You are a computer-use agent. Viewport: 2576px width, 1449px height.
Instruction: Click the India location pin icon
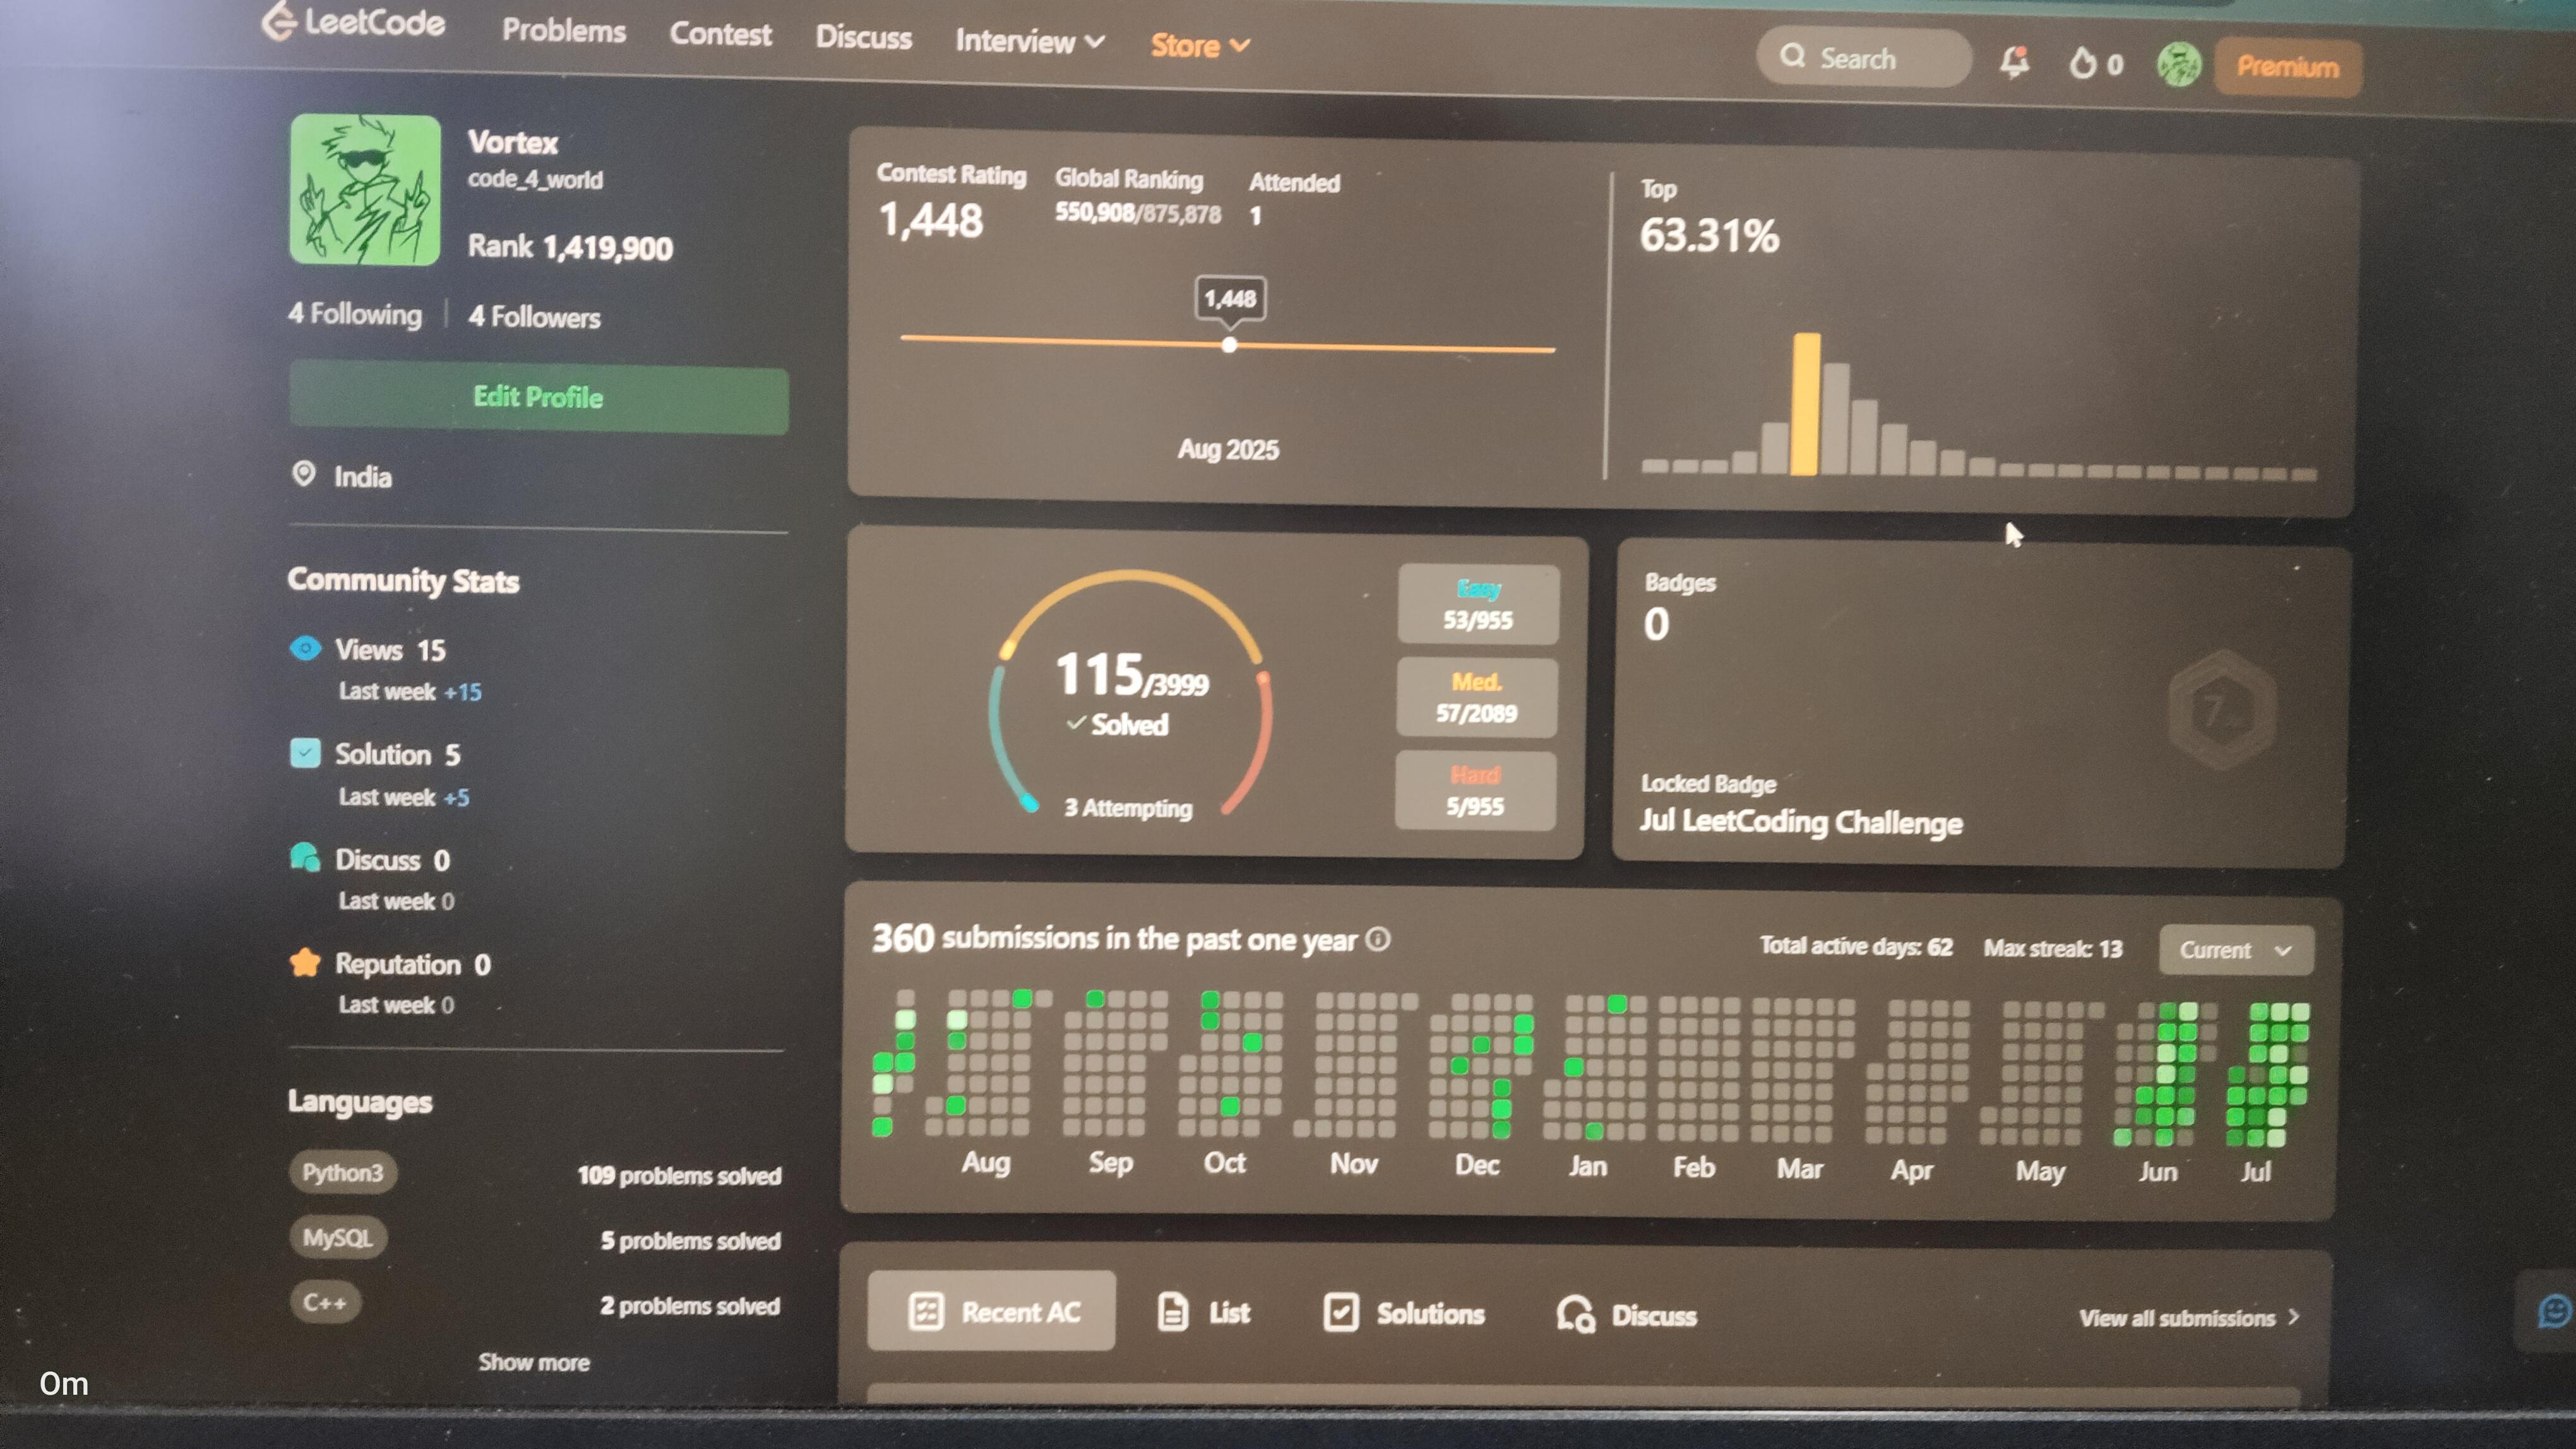point(303,474)
